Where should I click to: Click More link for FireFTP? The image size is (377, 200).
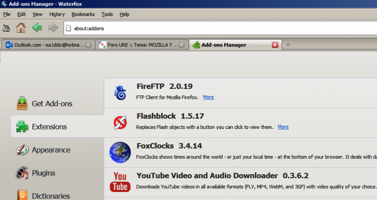[208, 97]
